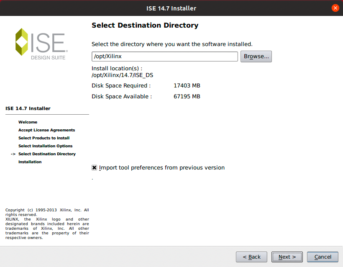Select Accept License Agreements step
The height and width of the screenshot is (267, 343).
[x=46, y=130]
